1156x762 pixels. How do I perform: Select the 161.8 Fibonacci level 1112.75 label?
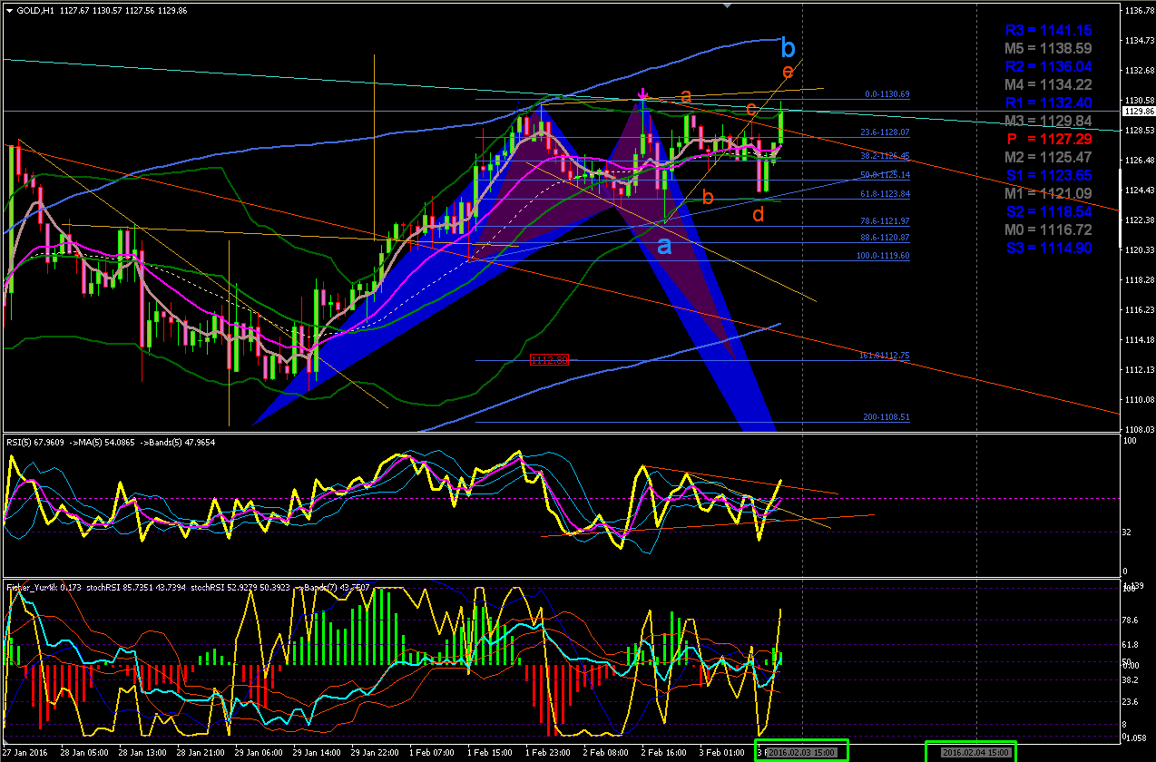point(884,356)
